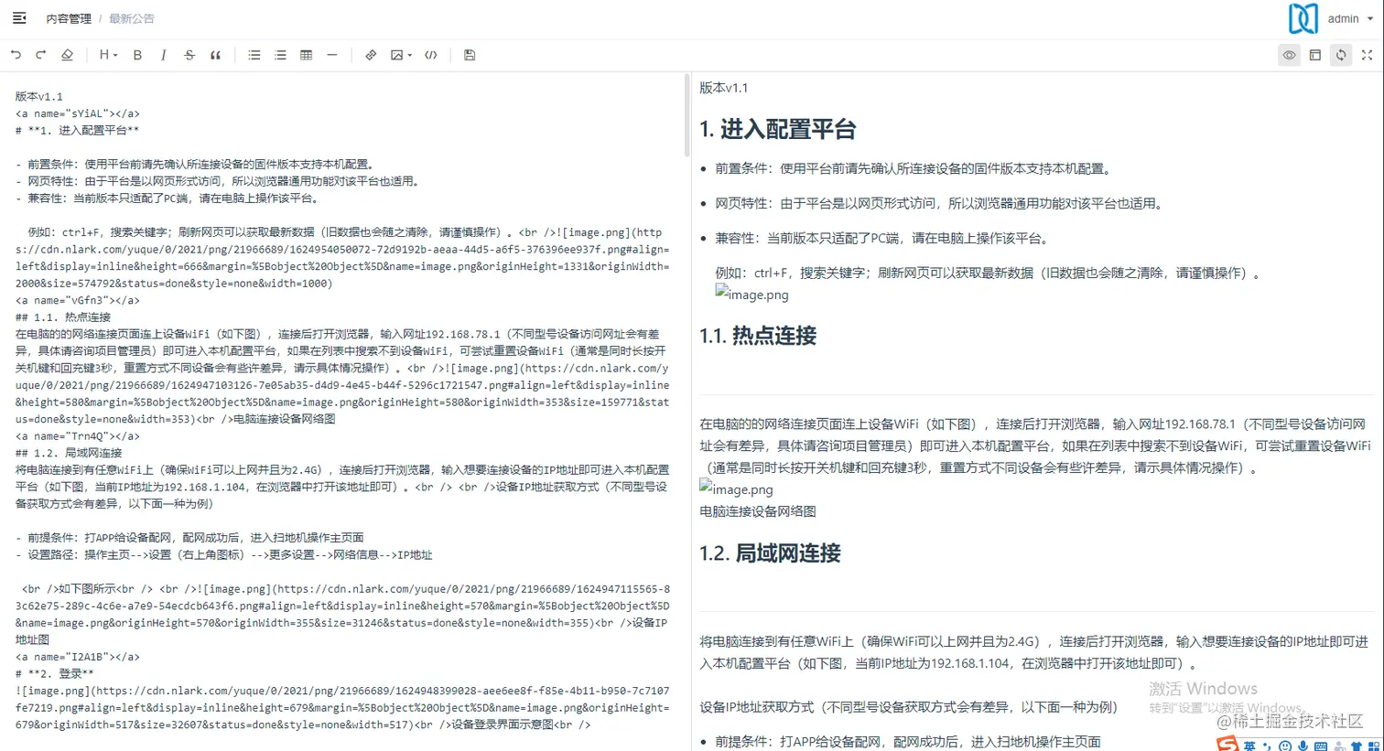Screen dimensions: 1384x751
Task: Apply blockquote formatting with the quote icon
Action: point(216,55)
